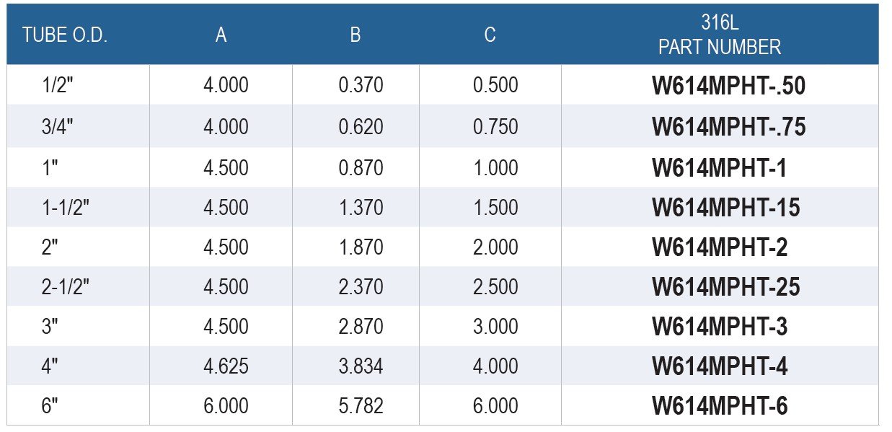Open part number W614MPHT-4
This screenshot has height=432, width=892.
[x=720, y=366]
